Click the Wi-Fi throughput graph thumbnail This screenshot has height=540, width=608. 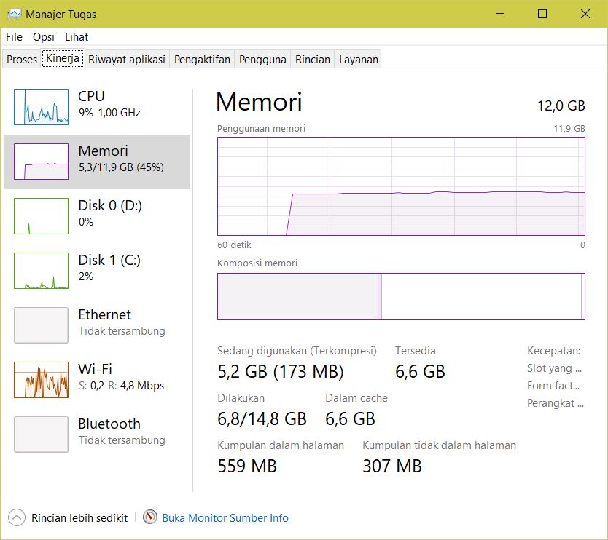pyautogui.click(x=41, y=380)
